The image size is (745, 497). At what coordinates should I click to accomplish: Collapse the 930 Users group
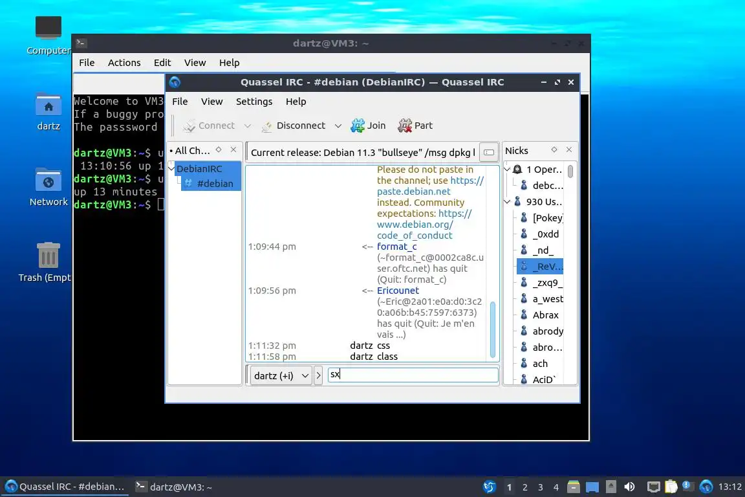coord(507,202)
